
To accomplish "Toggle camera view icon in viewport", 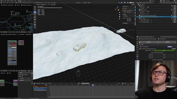I will coord(119,17).
